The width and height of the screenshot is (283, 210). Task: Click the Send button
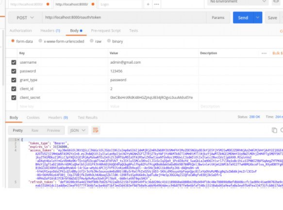[243, 17]
